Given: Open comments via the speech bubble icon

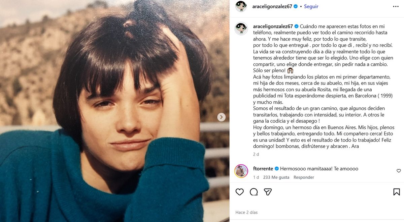Looking at the screenshot, I should 254,192.
